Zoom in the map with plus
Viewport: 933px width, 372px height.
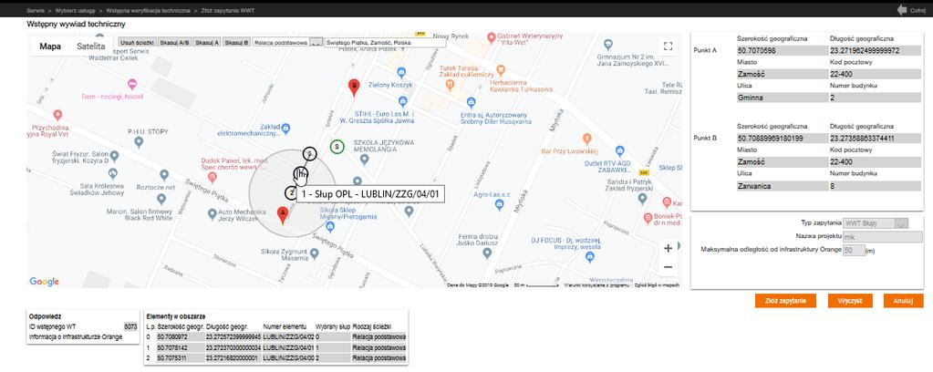click(x=668, y=248)
